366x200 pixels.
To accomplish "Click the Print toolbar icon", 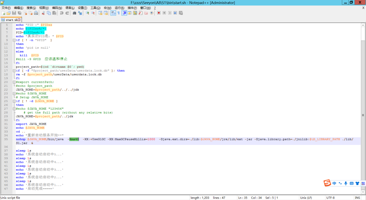I will point(36,13).
